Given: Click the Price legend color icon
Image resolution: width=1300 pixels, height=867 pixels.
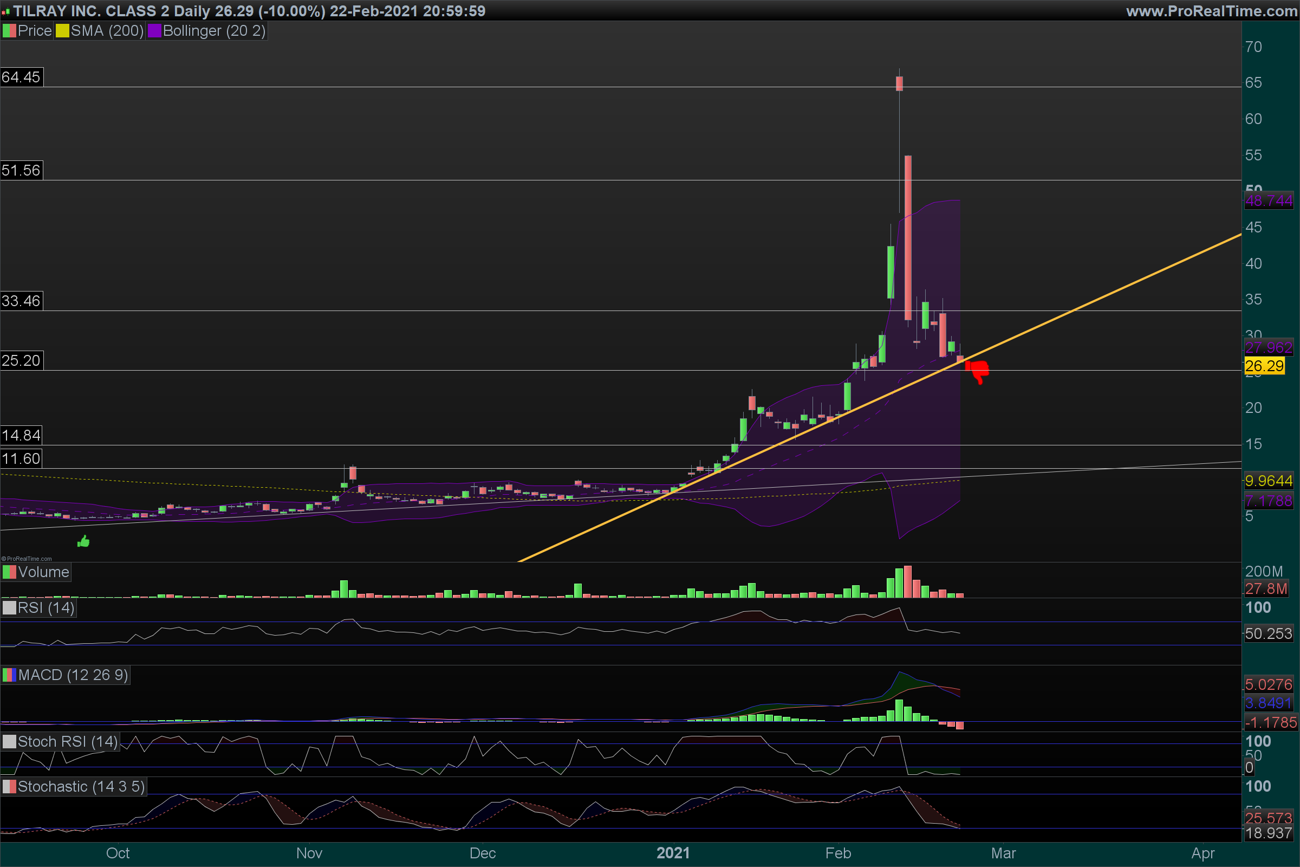Looking at the screenshot, I should (x=9, y=31).
